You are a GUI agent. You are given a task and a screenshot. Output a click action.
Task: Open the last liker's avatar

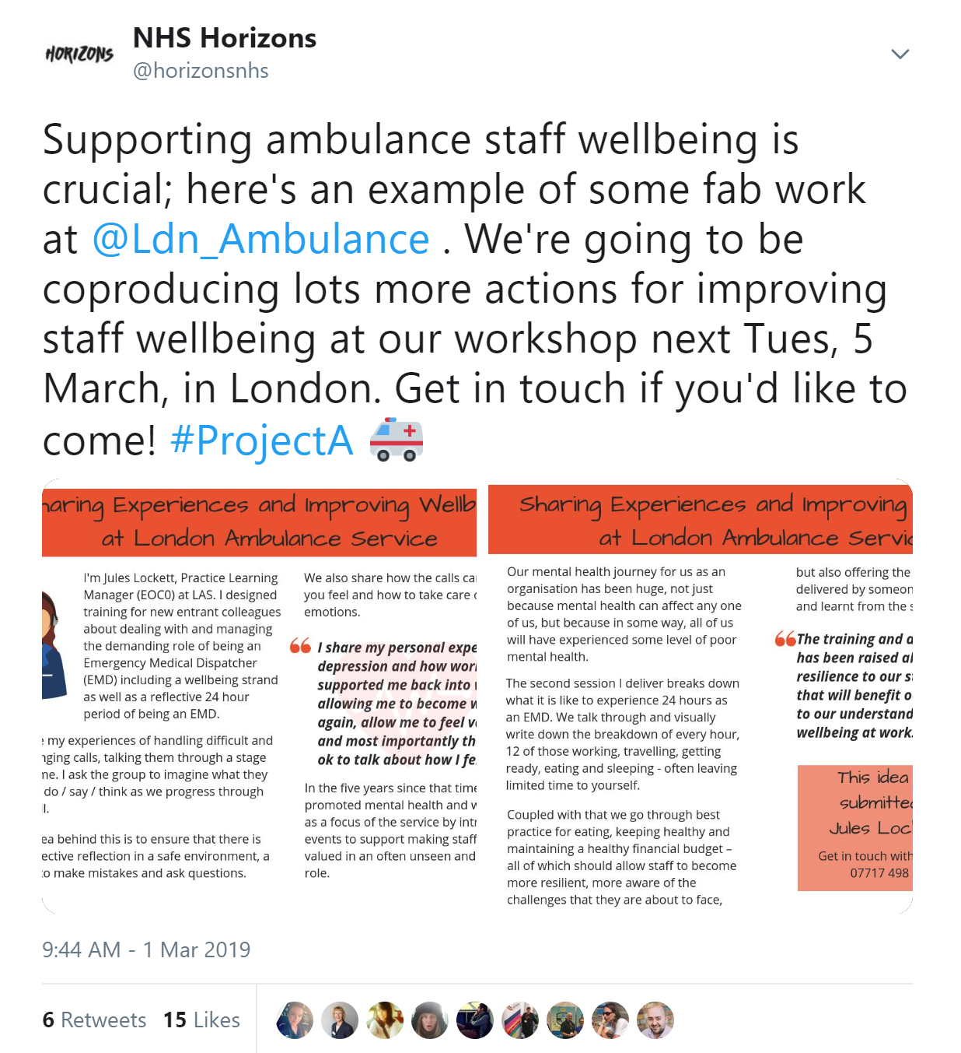coord(655,1020)
